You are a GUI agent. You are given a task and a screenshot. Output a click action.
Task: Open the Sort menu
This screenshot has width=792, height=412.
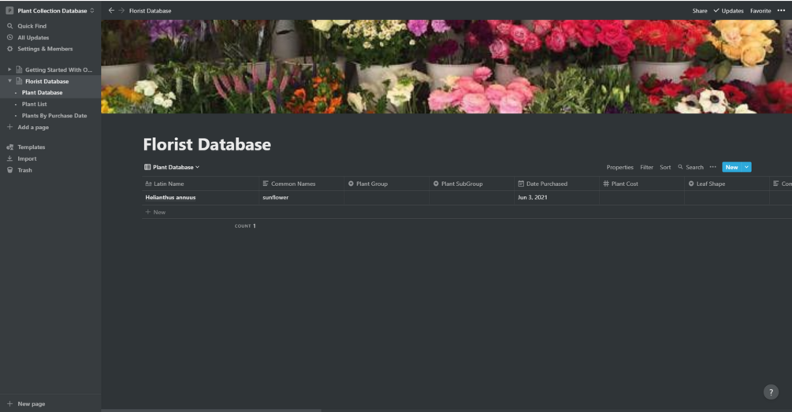coord(665,167)
